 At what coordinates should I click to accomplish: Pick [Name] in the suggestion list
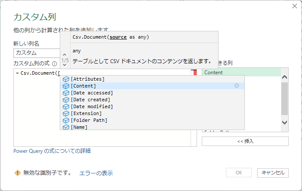click(x=79, y=127)
